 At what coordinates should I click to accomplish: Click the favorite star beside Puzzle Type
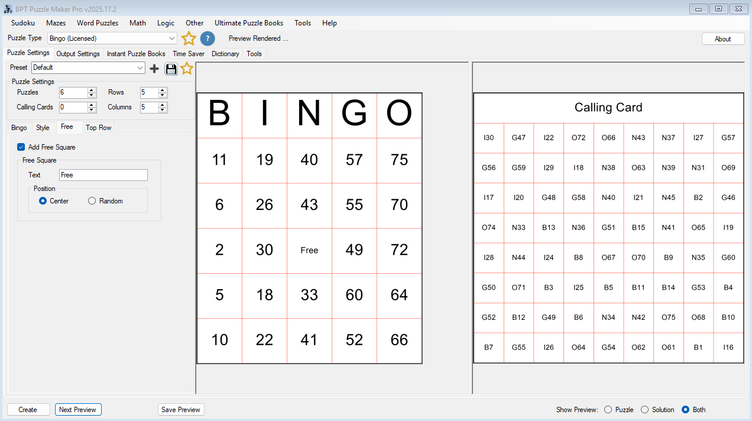click(189, 38)
